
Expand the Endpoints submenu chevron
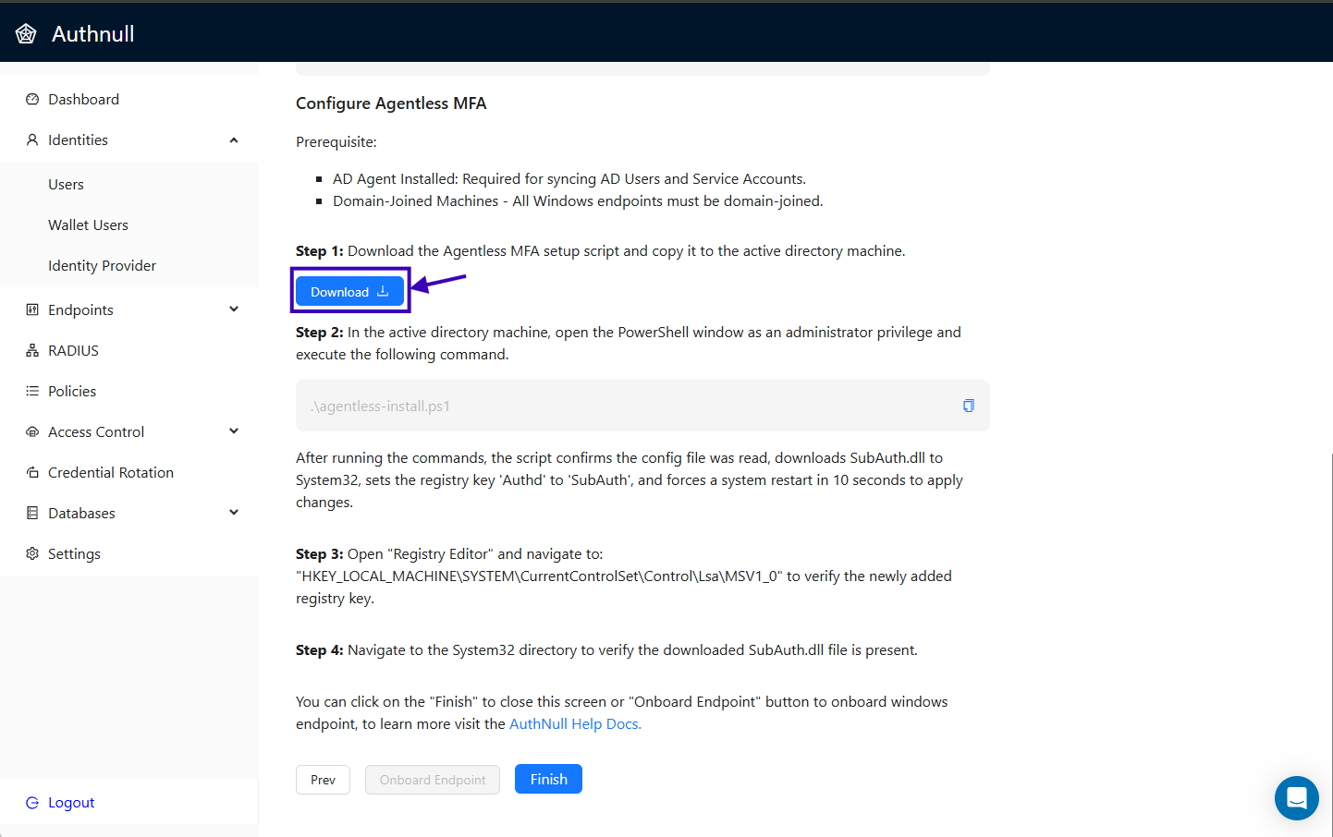(234, 310)
